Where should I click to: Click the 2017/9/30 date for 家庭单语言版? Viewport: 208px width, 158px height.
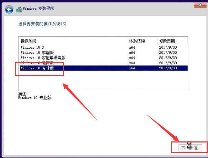pyautogui.click(x=168, y=58)
